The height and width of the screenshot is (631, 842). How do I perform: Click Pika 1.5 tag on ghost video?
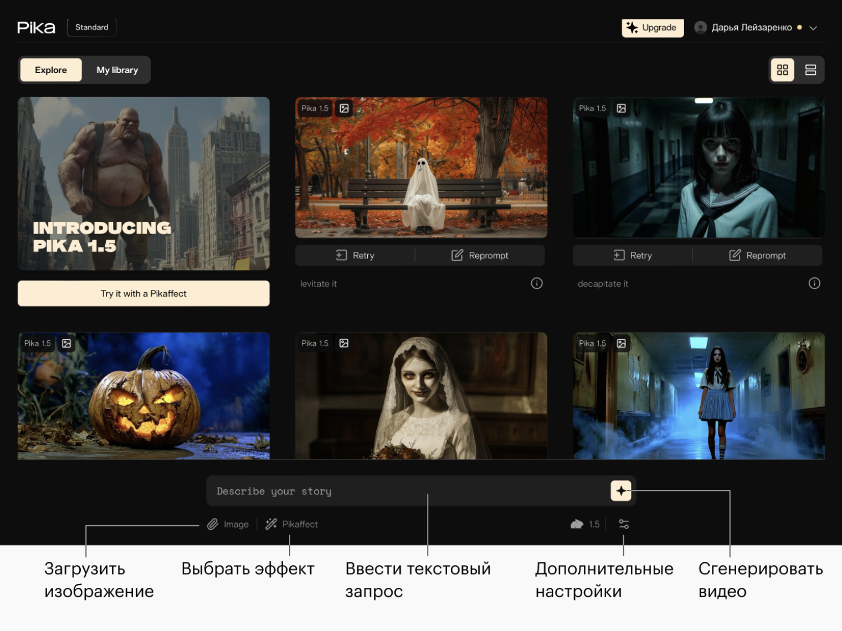pyautogui.click(x=315, y=108)
